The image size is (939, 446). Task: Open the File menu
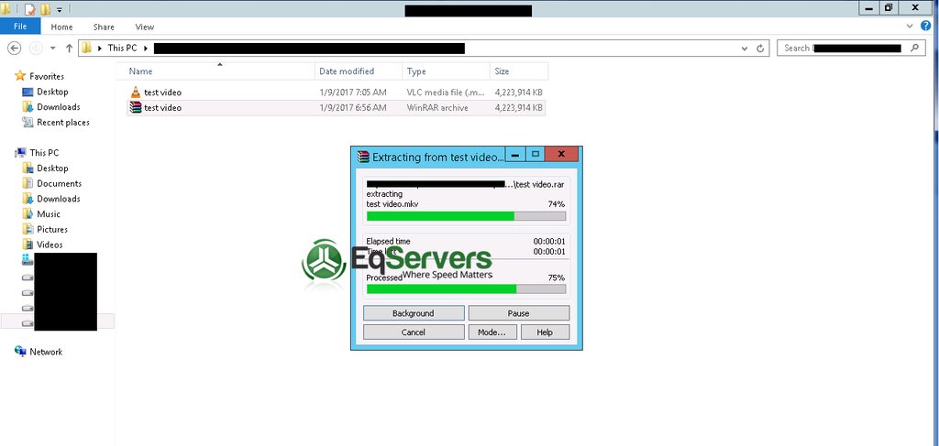point(20,27)
